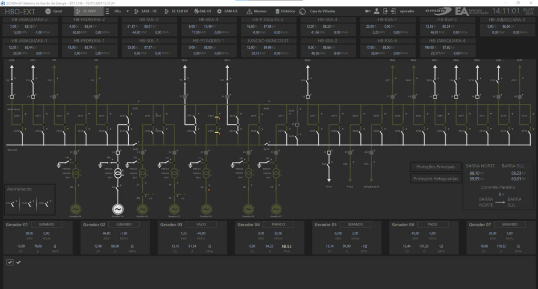Click the Histórico log icon
Screen dimensions: 538x289
coord(277,11)
